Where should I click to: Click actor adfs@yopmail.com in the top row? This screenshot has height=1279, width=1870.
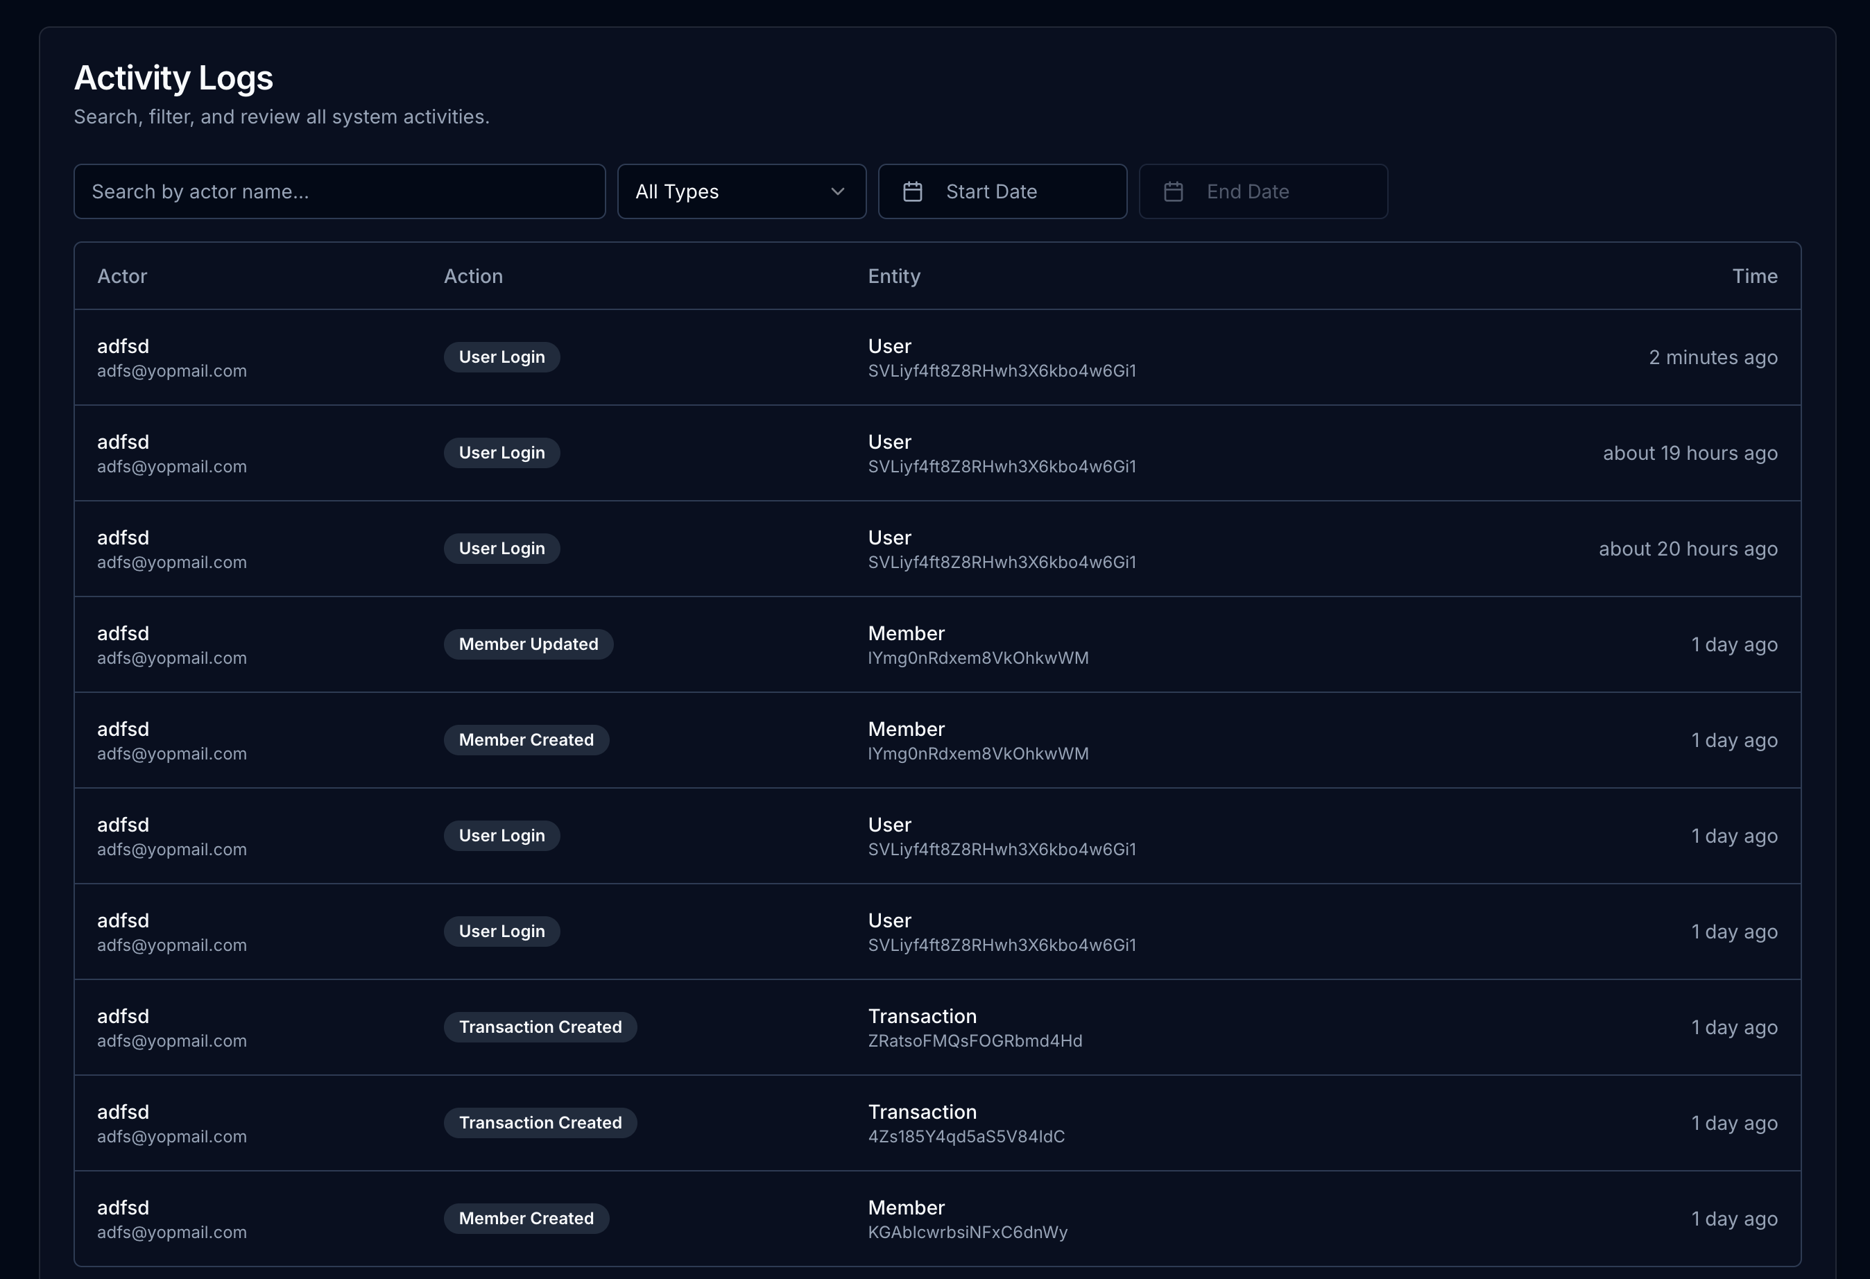[171, 371]
